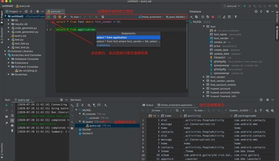
Task: Click rollback arrow icon in editor toolbar
Action: click(x=90, y=17)
